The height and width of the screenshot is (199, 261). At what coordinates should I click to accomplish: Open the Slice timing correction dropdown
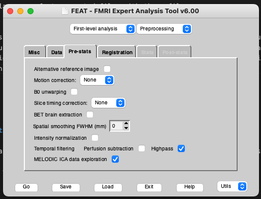tap(108, 103)
